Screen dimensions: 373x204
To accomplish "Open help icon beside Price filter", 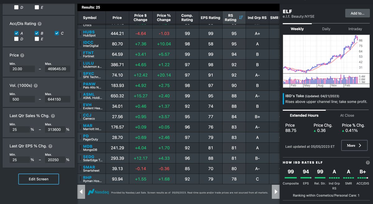I will coord(22,55).
